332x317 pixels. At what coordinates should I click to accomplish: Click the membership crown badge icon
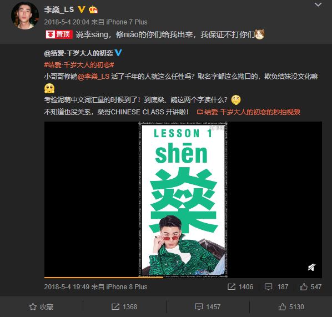pos(93,10)
